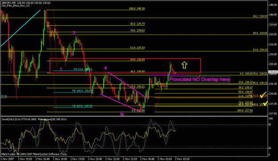
Task: Click the Fibonacci label 100.0 240.18
Action: pos(137,8)
